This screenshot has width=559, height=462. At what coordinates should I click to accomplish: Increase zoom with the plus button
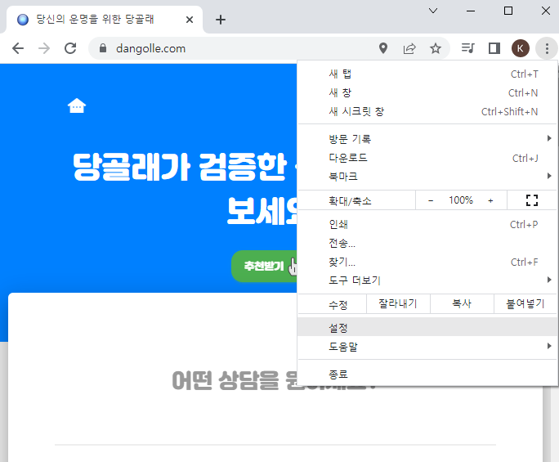point(490,200)
